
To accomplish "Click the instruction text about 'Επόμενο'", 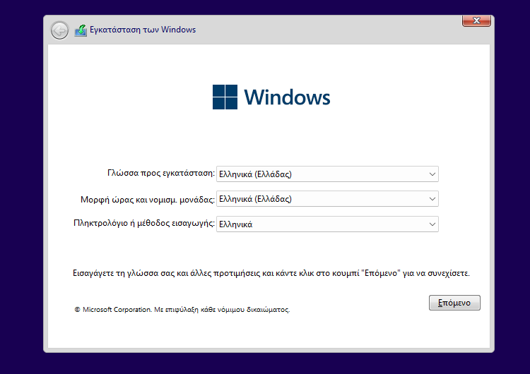I will tap(271, 273).
